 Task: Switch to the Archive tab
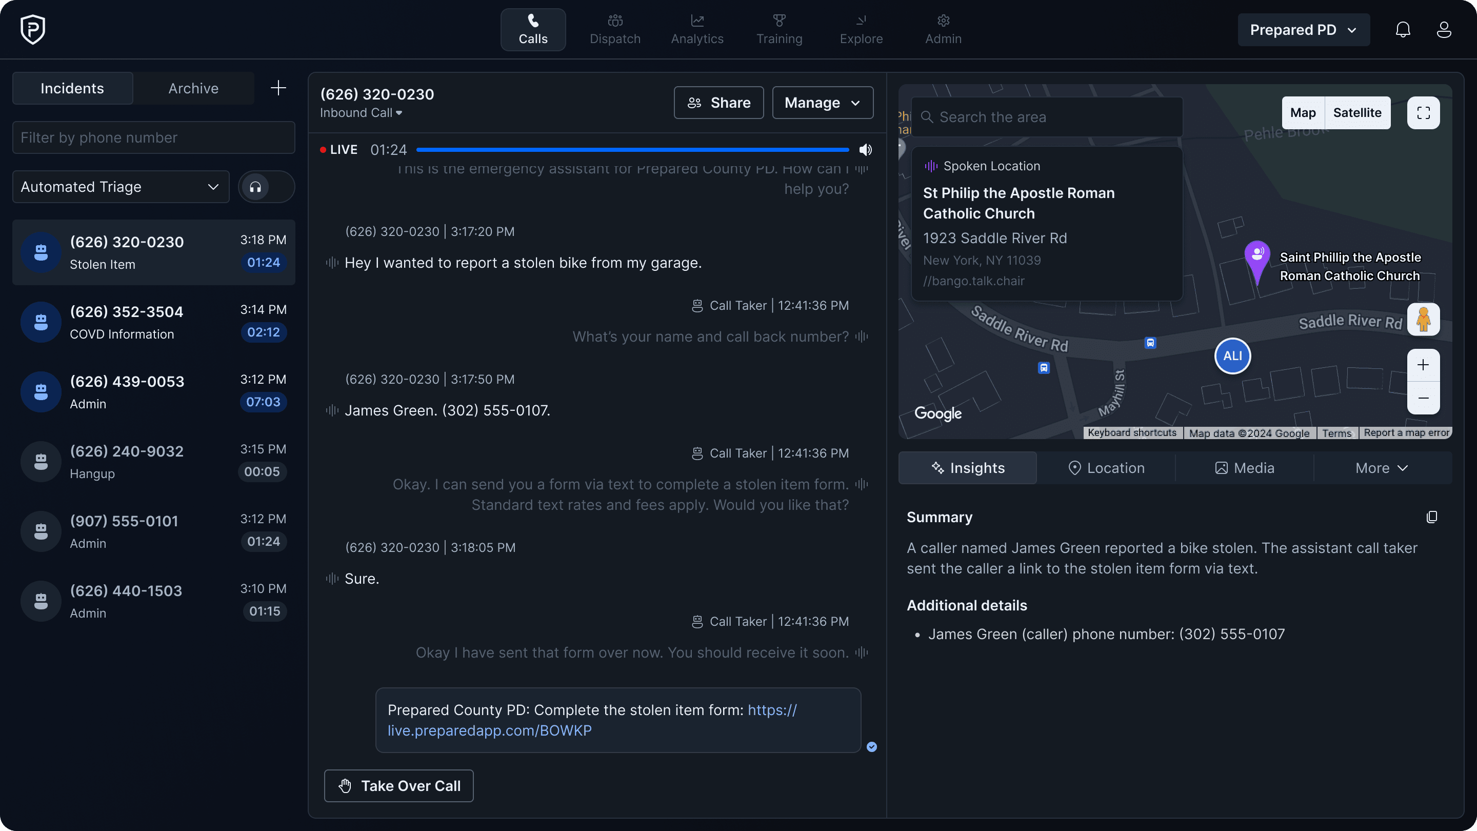(193, 88)
